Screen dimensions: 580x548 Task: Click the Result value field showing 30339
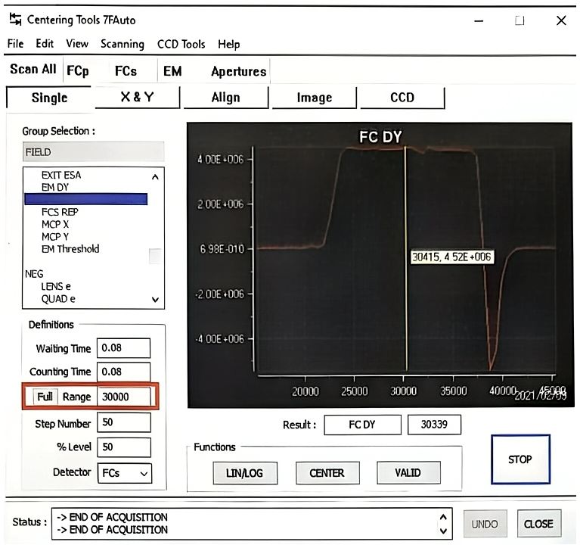[x=434, y=425]
